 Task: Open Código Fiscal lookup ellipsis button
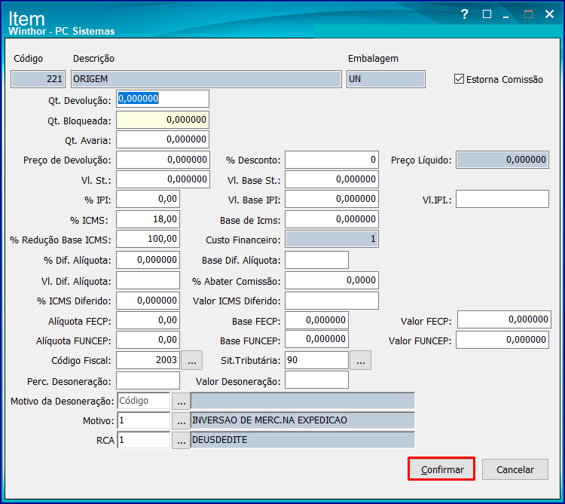(191, 360)
